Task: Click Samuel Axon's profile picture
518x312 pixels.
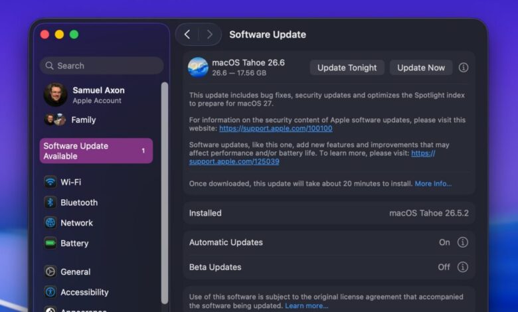Action: [56, 94]
